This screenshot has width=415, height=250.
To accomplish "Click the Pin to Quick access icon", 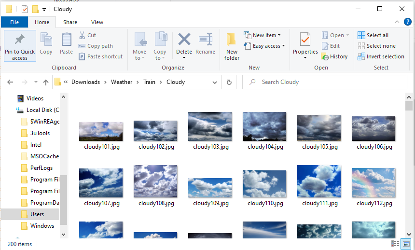I will point(20,41).
